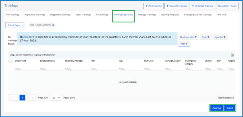Approve the selected trainings
The image size is (243, 117).
[x=217, y=108]
